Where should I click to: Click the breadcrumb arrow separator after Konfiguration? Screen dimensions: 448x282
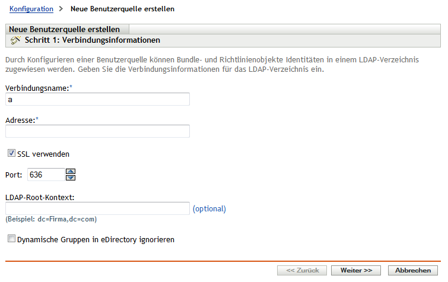point(61,9)
